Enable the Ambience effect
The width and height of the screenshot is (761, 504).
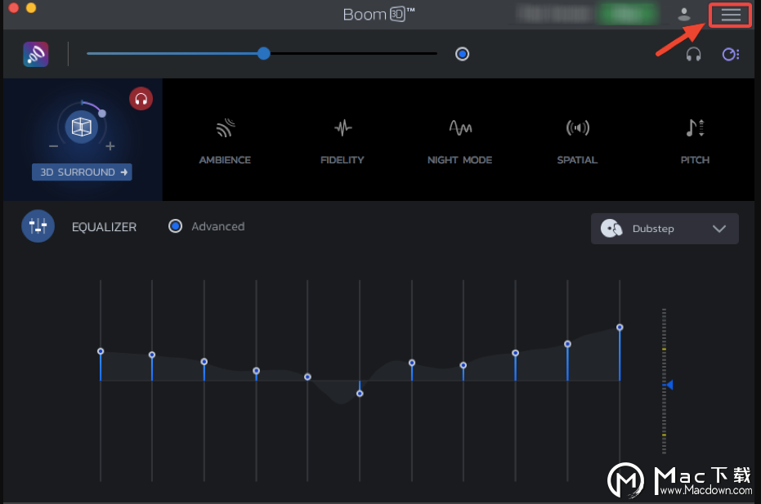(225, 141)
